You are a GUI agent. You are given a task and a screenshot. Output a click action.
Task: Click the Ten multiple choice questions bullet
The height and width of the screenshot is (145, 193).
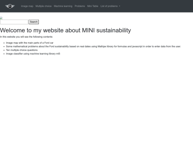(22, 50)
